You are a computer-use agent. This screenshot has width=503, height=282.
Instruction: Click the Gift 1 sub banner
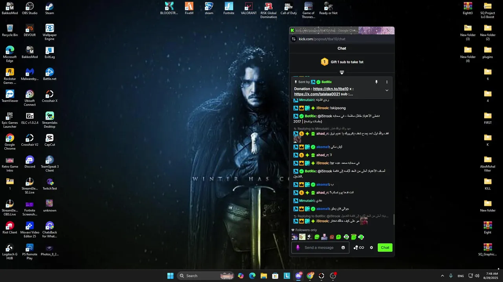click(342, 62)
